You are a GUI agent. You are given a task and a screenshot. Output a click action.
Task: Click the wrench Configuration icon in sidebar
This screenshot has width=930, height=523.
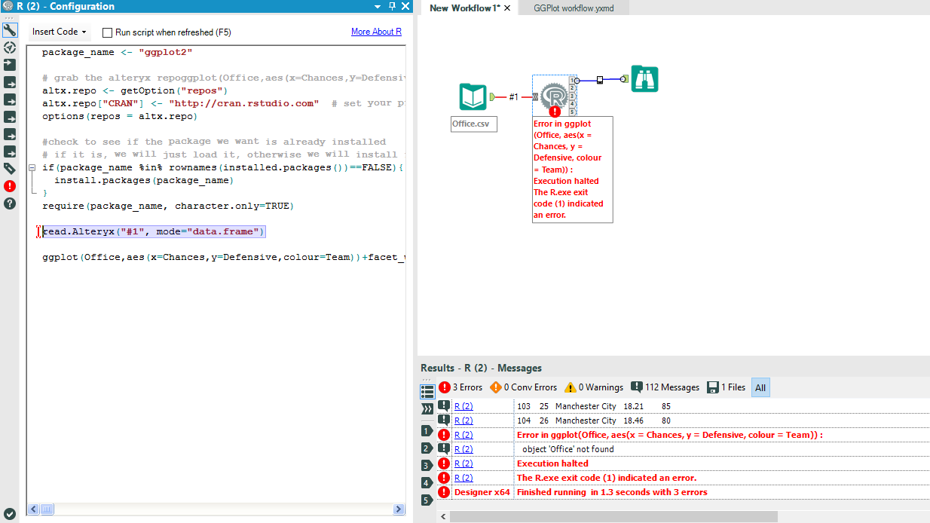coord(10,30)
